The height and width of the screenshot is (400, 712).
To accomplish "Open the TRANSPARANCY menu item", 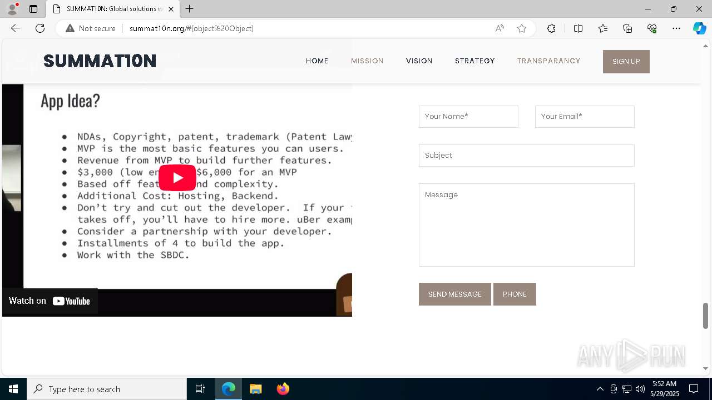I will (x=549, y=61).
